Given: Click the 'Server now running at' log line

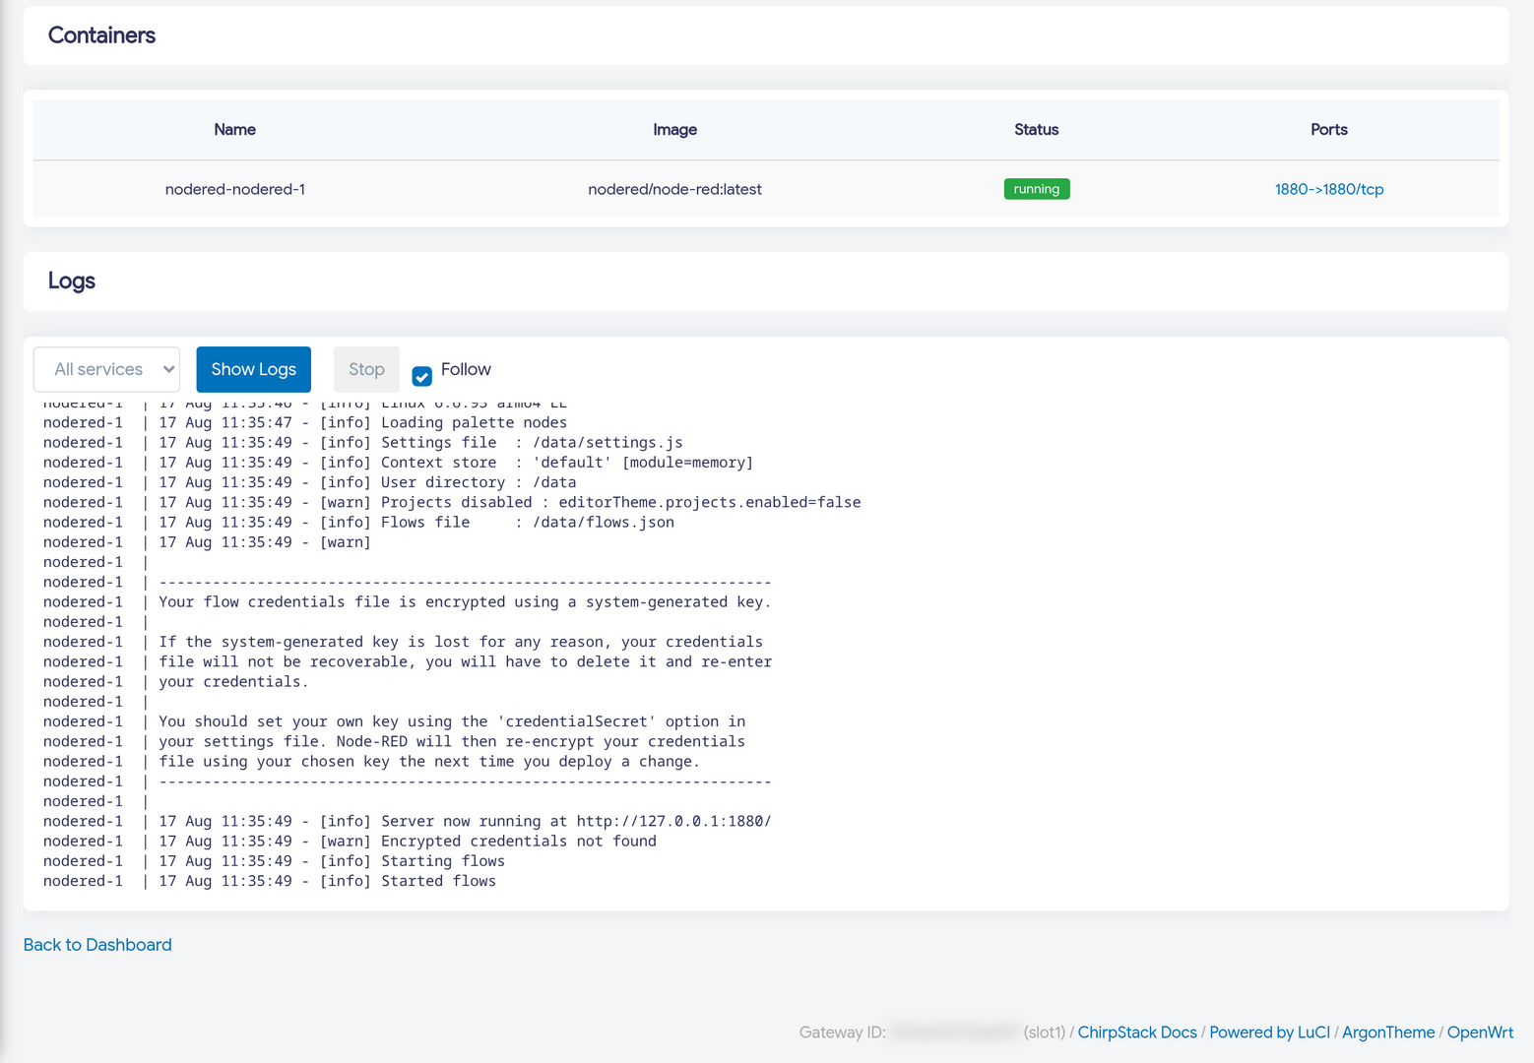Looking at the screenshot, I should tap(408, 821).
